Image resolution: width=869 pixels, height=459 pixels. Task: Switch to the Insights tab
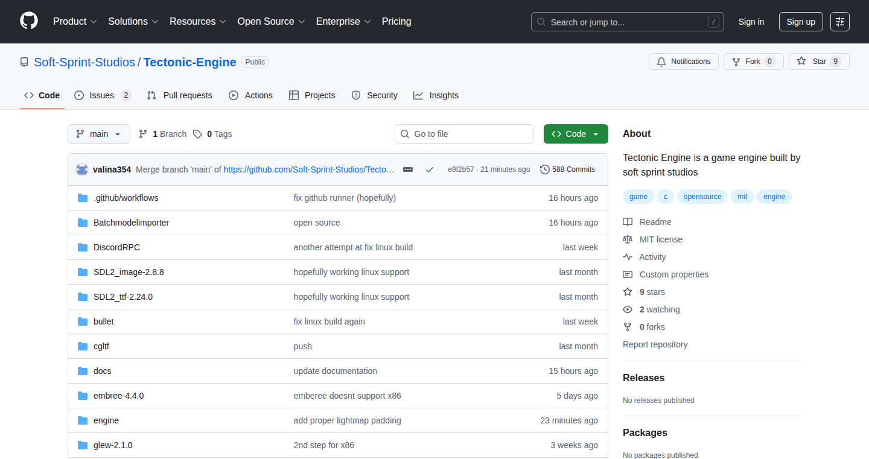pyautogui.click(x=436, y=95)
